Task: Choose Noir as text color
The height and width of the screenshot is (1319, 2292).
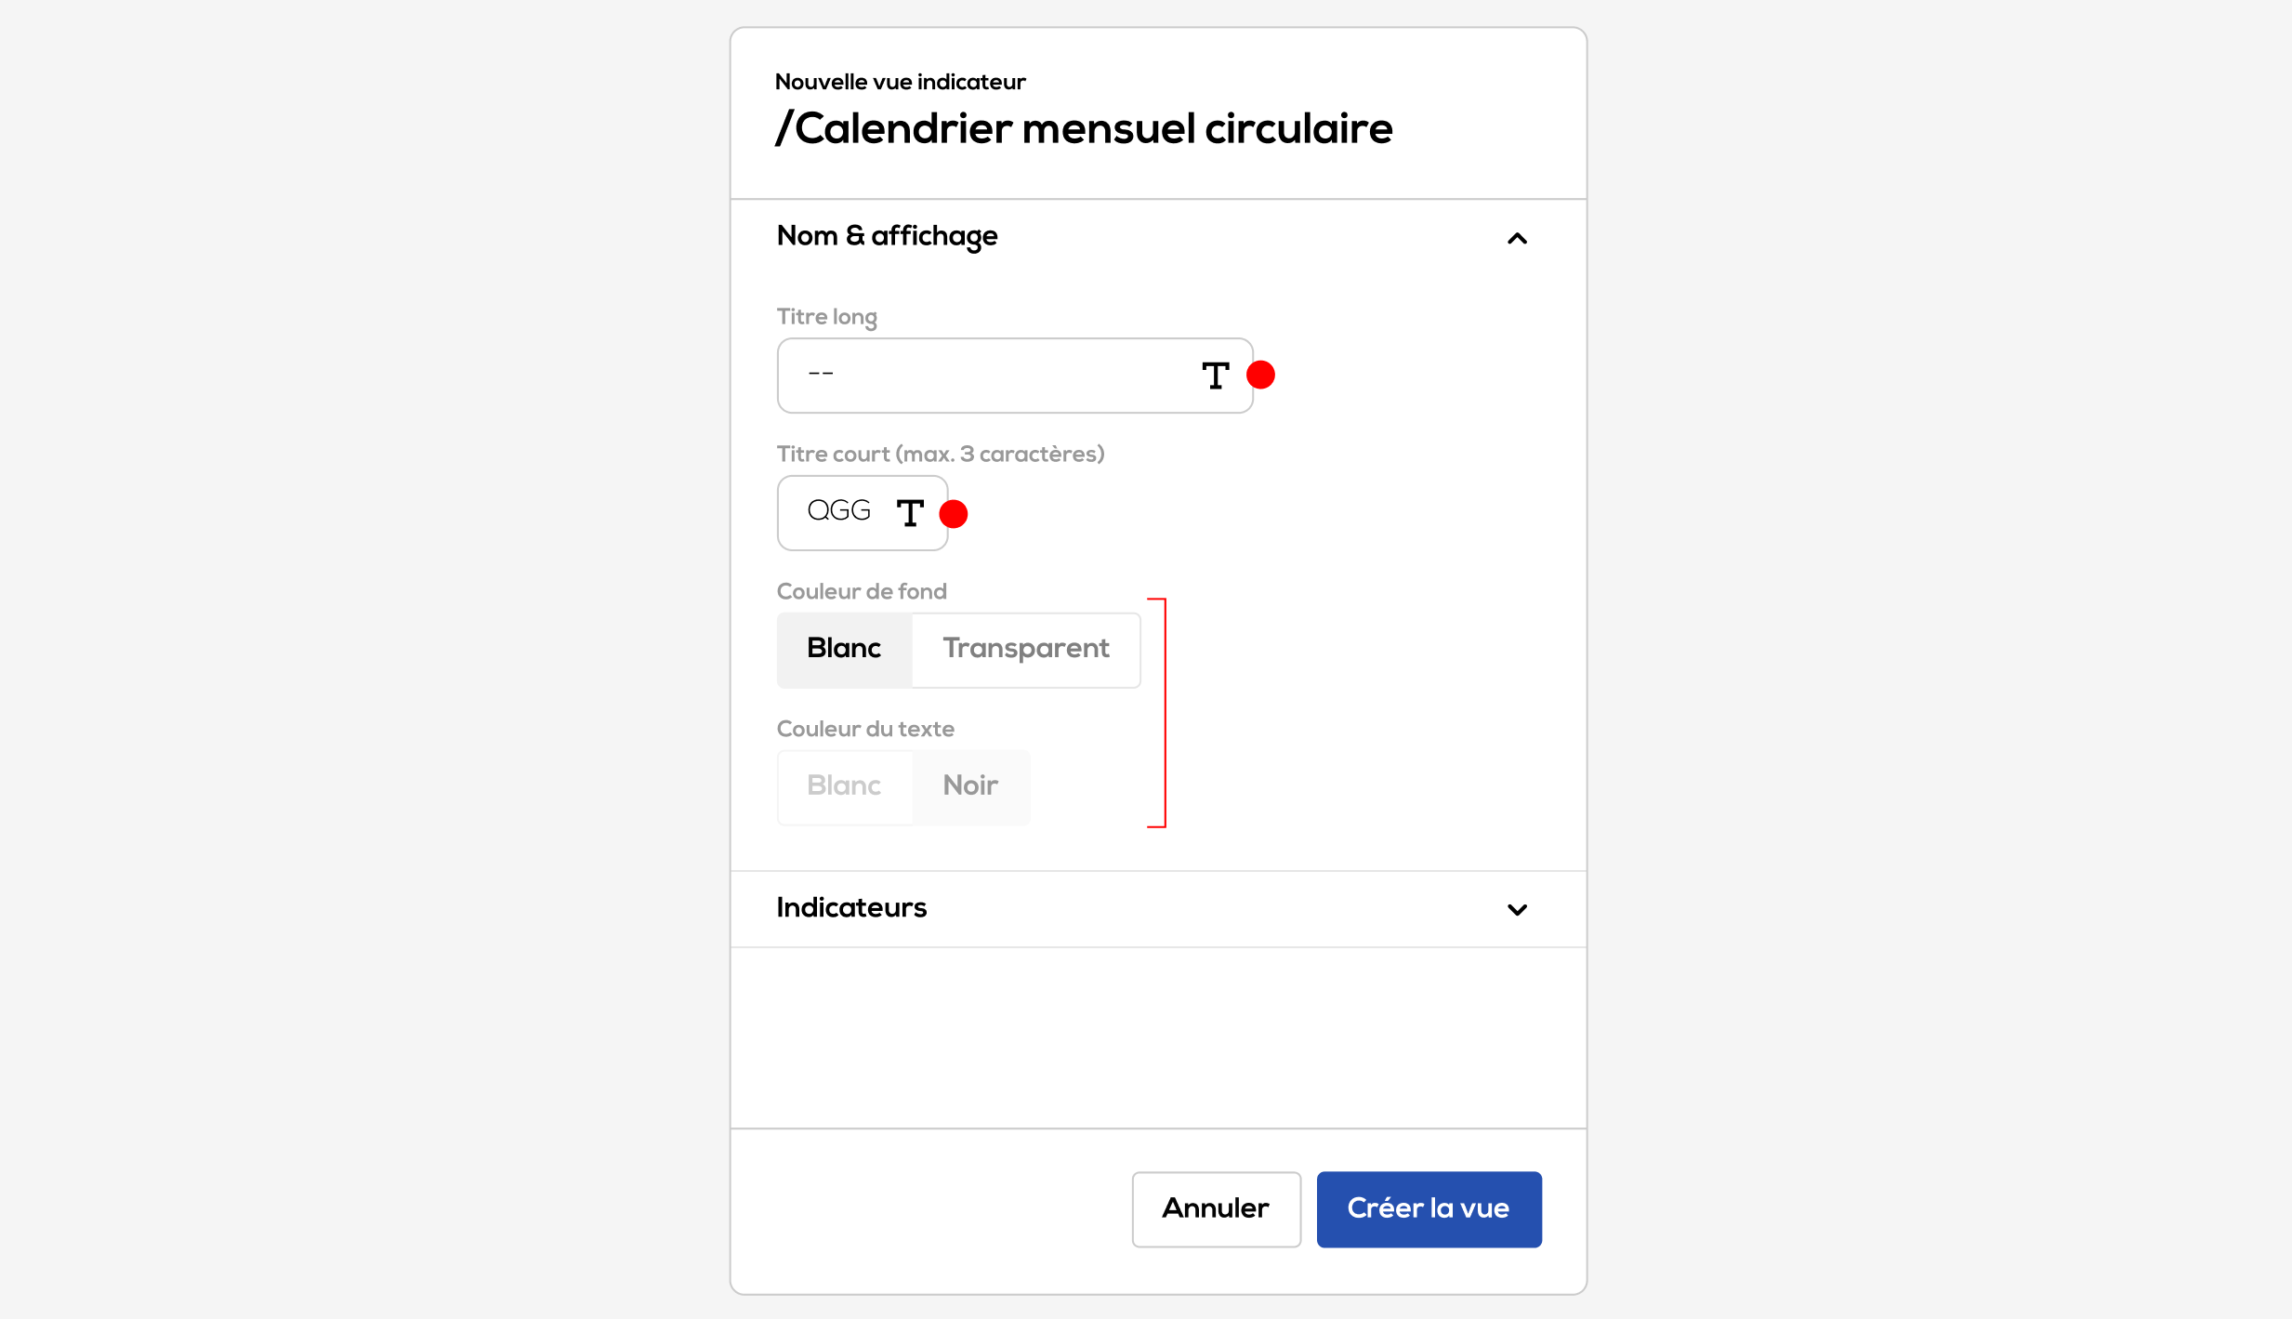Action: [x=970, y=787]
